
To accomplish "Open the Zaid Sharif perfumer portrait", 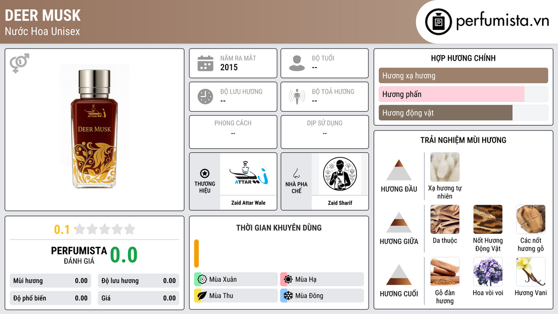I will pyautogui.click(x=340, y=174).
